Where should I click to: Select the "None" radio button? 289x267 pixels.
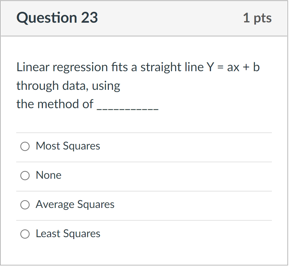[25, 176]
